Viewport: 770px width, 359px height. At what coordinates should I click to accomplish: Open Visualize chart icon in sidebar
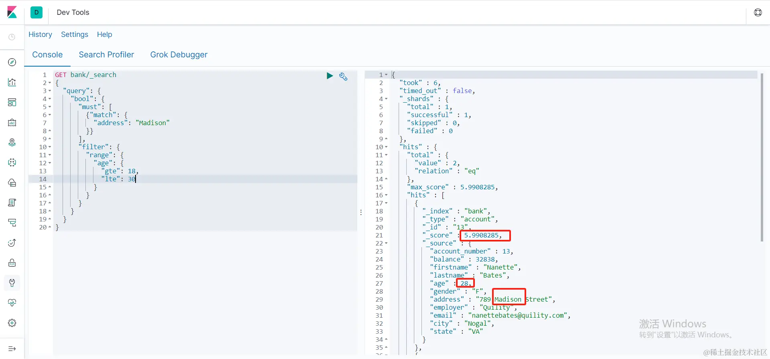12,82
